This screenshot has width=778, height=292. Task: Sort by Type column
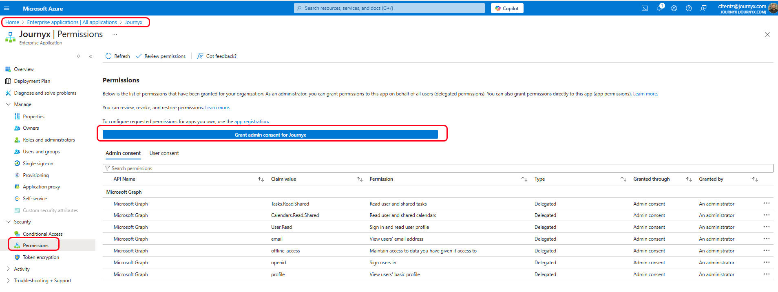tap(623, 179)
